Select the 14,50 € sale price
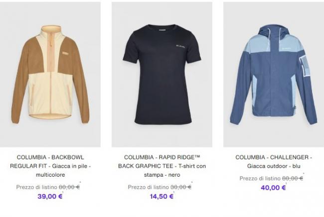The image size is (324, 217). 162,197
